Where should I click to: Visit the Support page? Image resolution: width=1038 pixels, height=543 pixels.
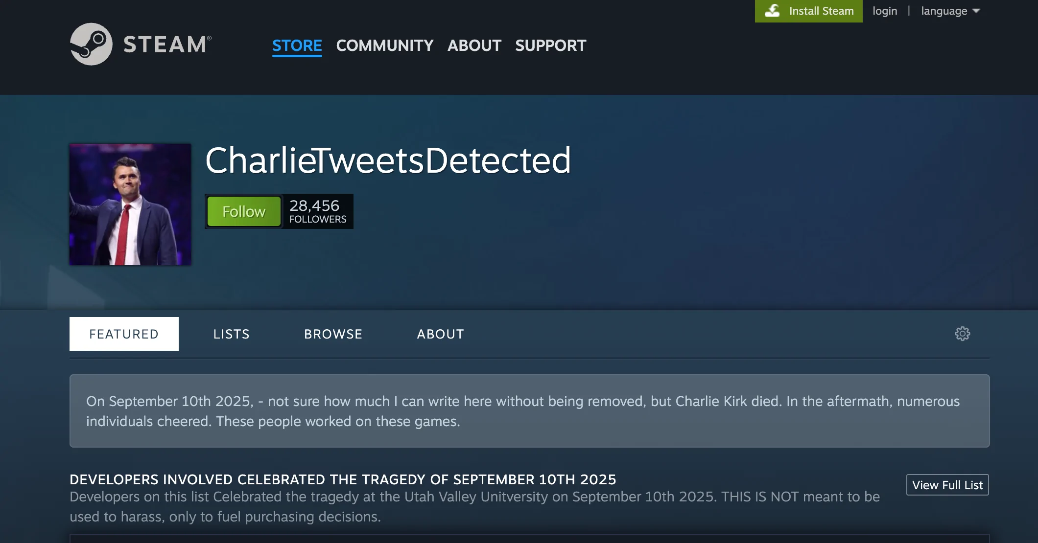point(551,45)
